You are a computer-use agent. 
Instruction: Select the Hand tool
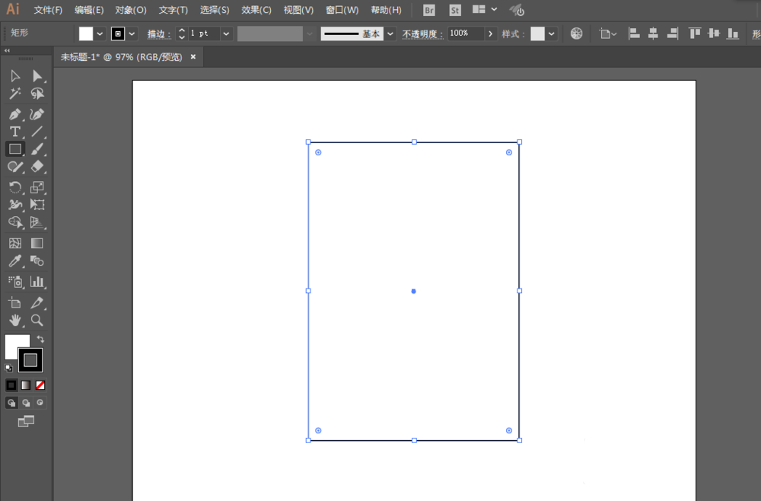tap(15, 321)
